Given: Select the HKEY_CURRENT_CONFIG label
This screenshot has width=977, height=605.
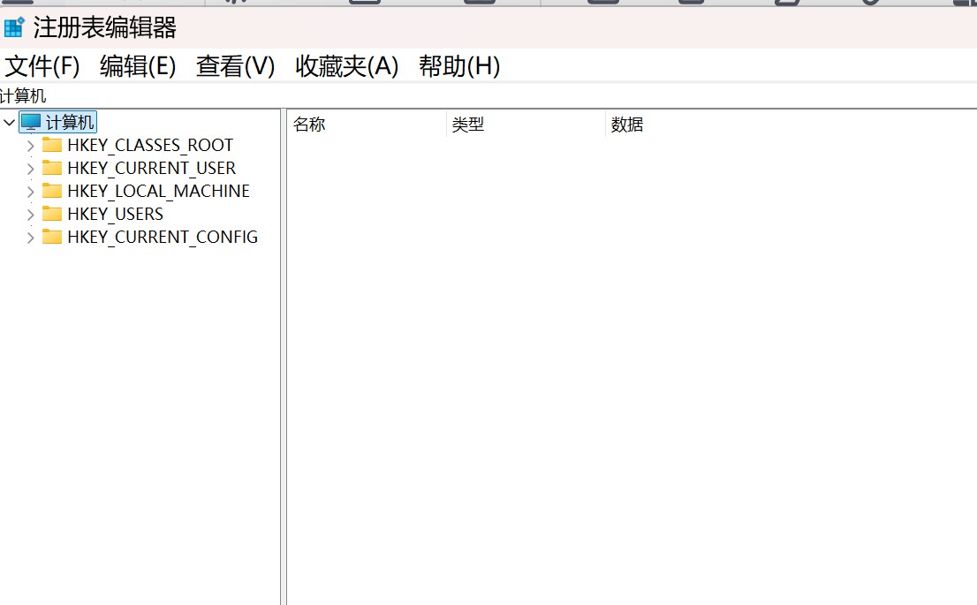Looking at the screenshot, I should coord(163,237).
